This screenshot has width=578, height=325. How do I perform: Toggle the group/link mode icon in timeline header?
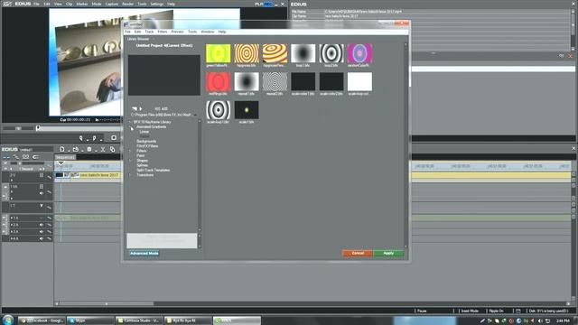[25, 157]
